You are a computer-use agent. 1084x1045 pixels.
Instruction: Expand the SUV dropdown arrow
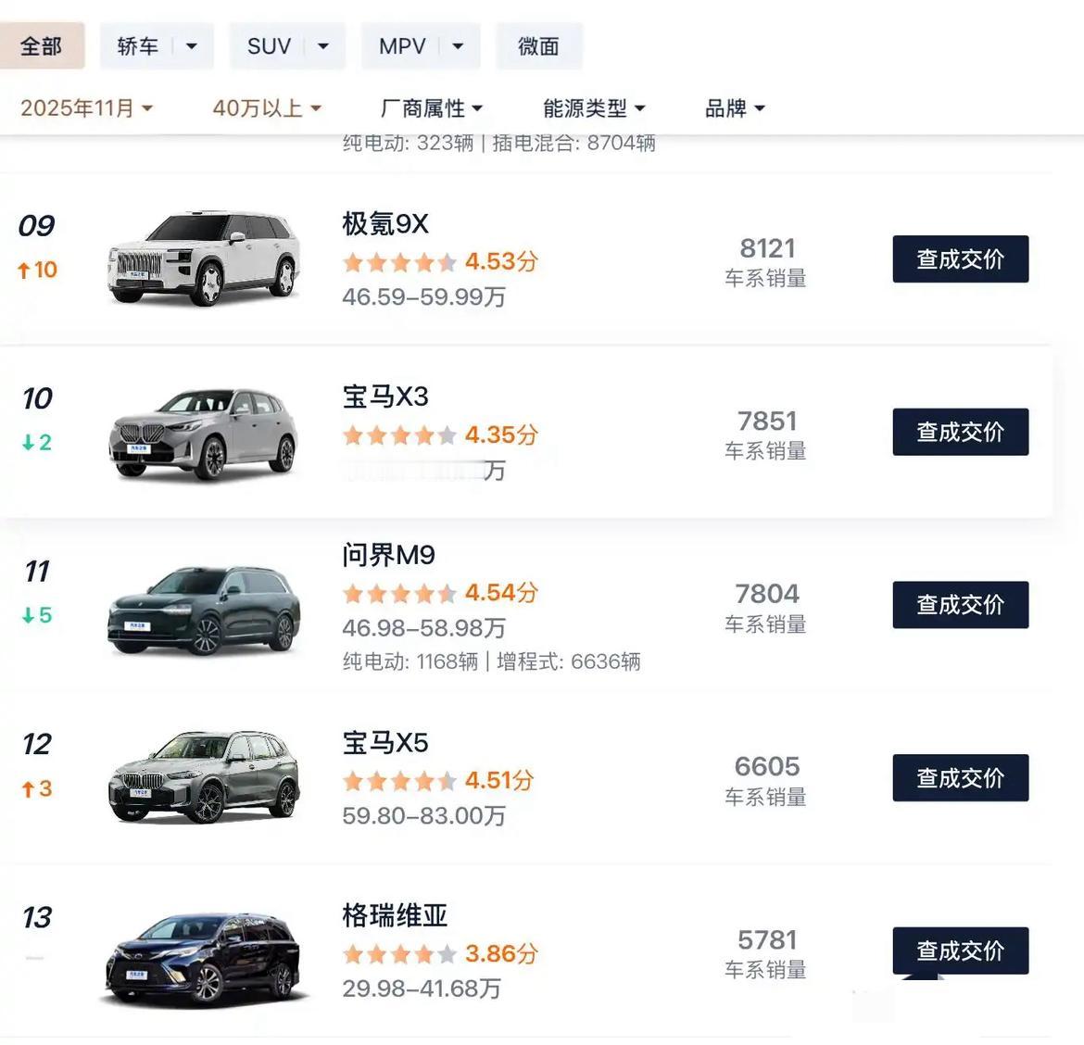click(x=323, y=46)
